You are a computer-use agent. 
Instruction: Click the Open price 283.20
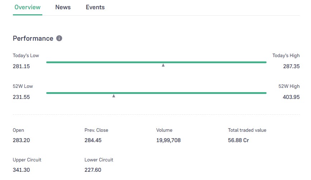(x=21, y=140)
